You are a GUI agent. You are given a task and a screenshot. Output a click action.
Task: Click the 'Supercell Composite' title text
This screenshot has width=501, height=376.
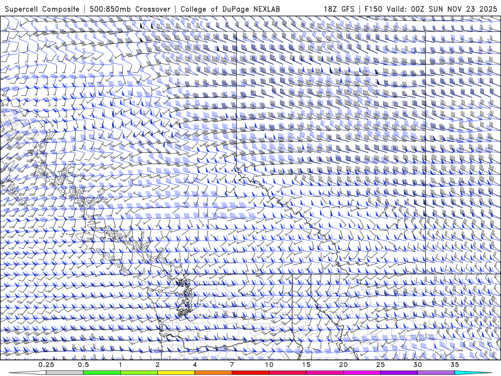(x=42, y=9)
